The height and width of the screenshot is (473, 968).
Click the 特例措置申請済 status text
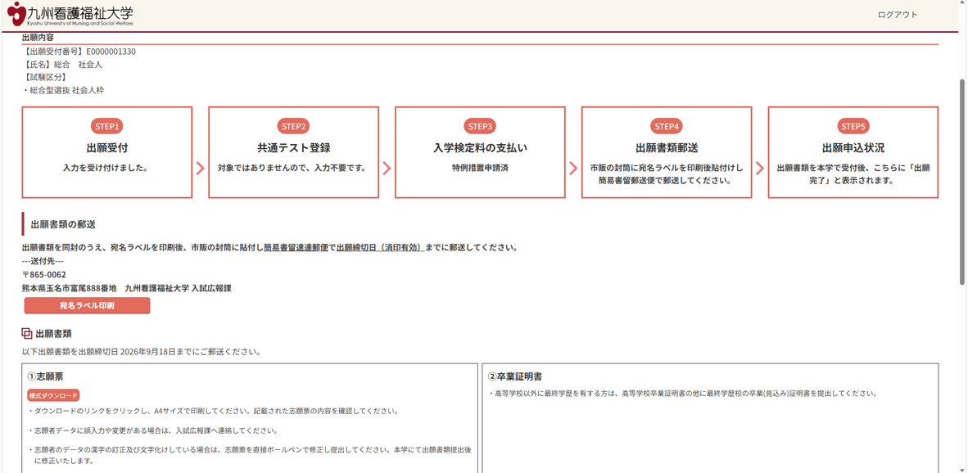[x=480, y=168]
